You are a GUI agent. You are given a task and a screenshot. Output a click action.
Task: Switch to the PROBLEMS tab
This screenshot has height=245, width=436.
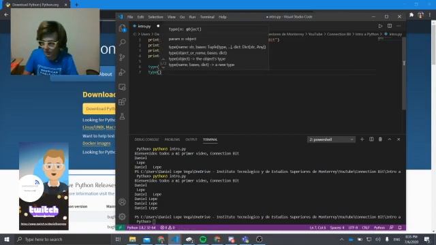point(172,140)
